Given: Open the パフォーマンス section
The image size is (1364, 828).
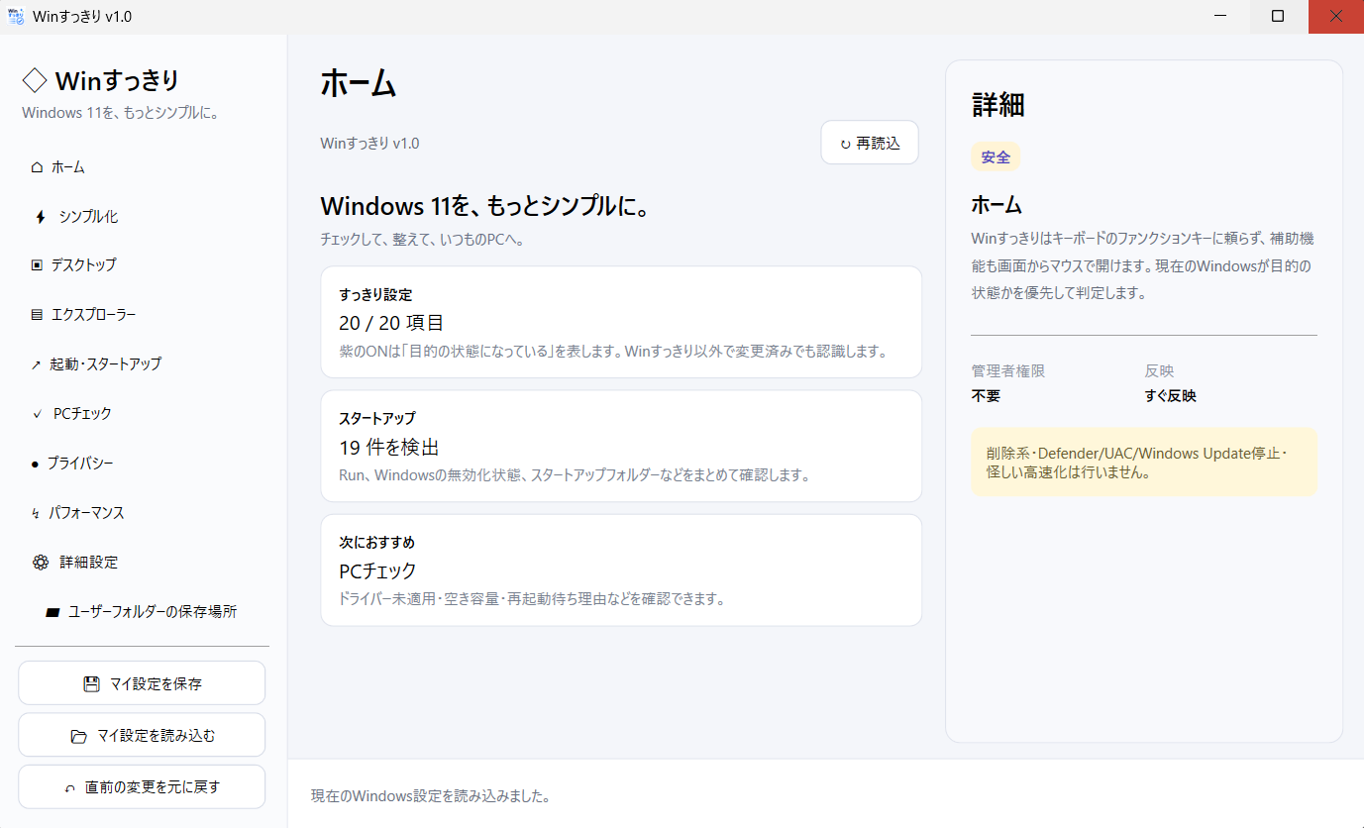Looking at the screenshot, I should 144,513.
